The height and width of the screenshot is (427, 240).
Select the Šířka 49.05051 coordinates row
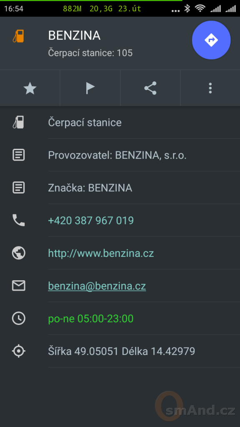click(120, 351)
